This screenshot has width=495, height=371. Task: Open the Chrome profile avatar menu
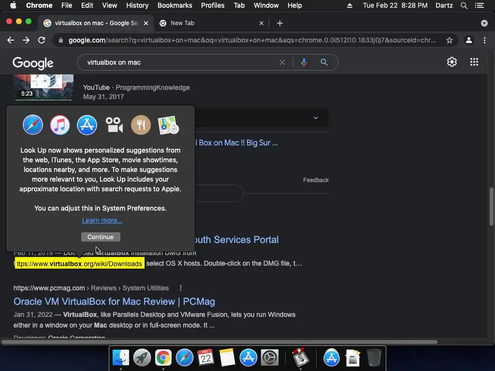pos(469,40)
